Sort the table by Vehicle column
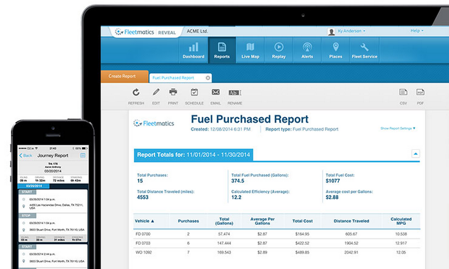 tap(146, 221)
